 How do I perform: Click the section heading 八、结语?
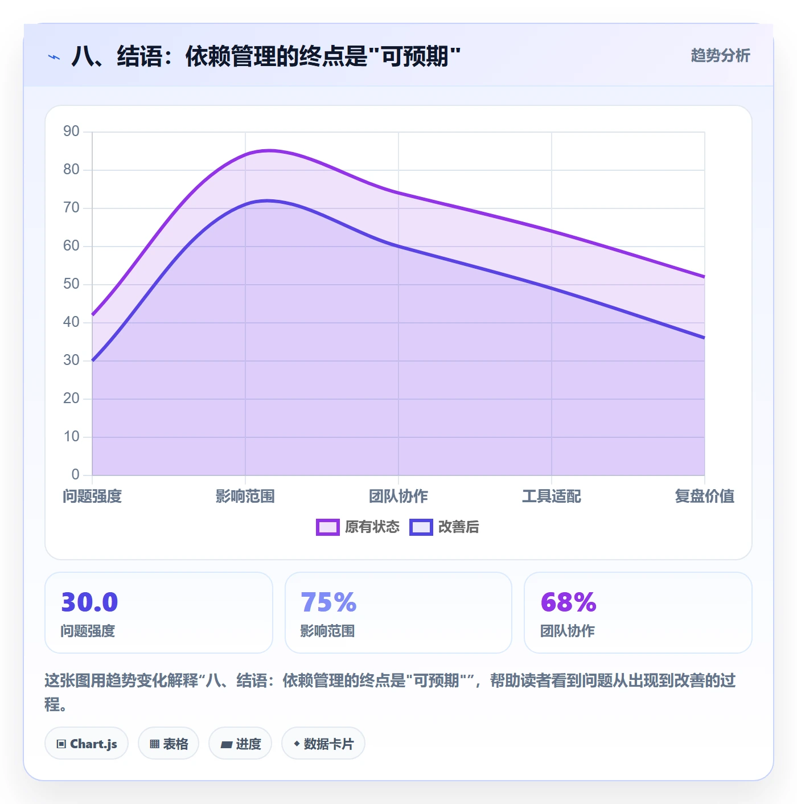[266, 56]
